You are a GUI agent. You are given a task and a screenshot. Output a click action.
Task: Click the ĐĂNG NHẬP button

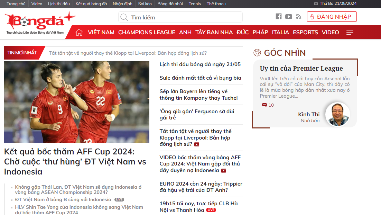click(332, 17)
